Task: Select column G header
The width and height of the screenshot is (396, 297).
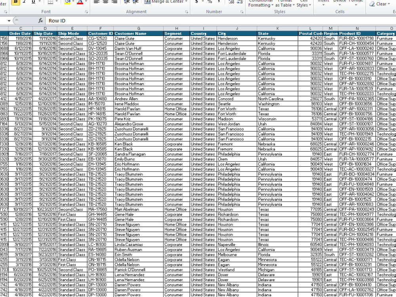Action: click(138, 29)
